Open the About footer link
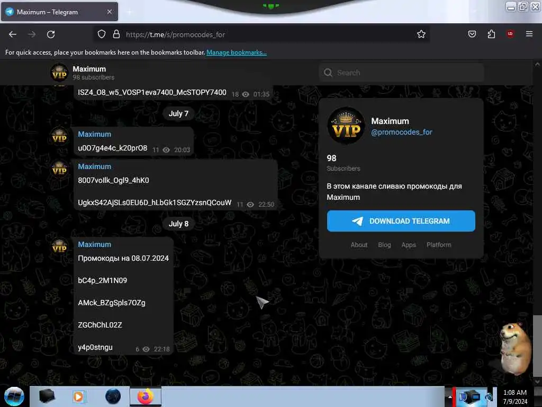 point(359,245)
